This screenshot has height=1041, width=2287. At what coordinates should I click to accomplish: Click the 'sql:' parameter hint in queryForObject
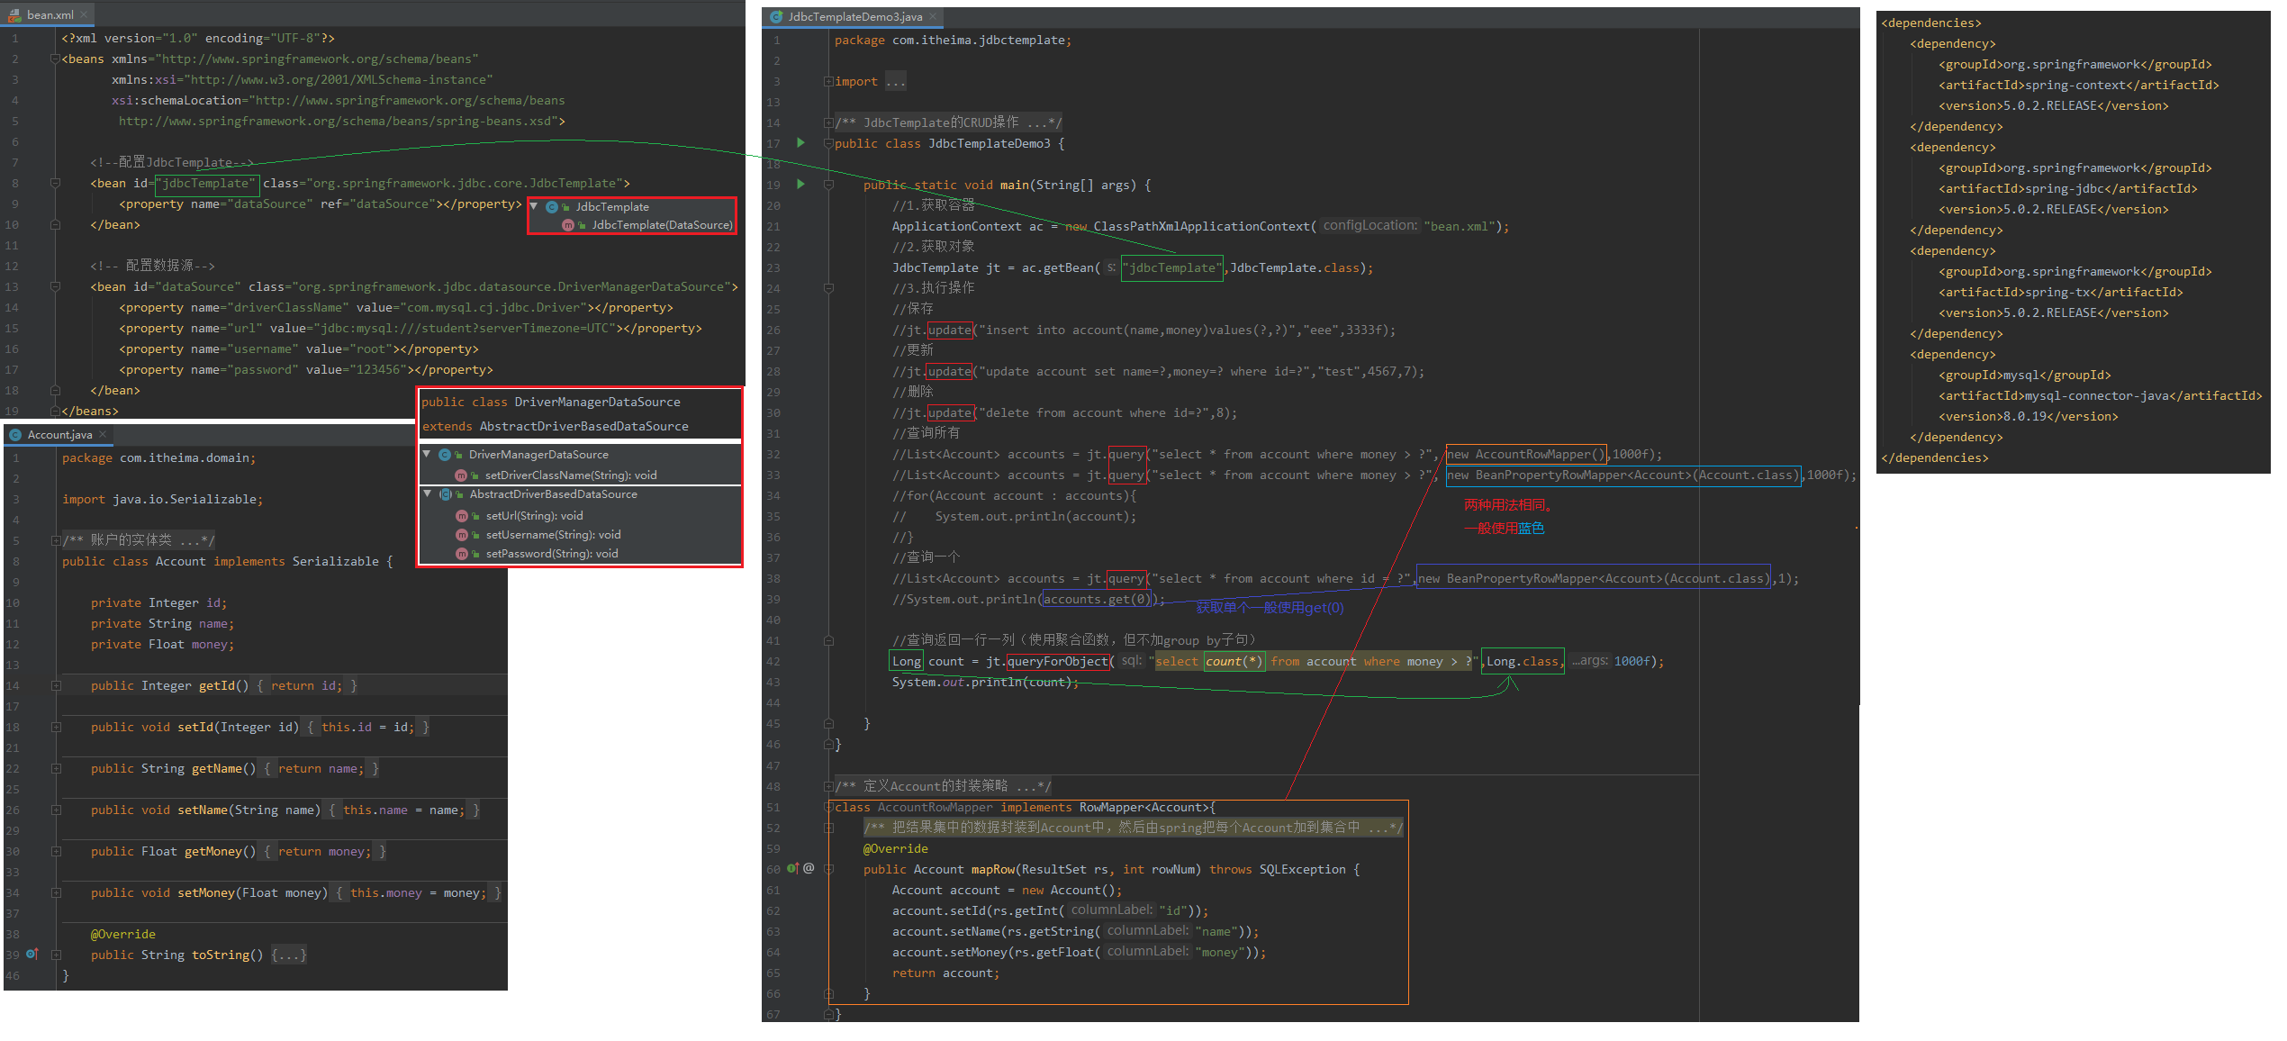[1131, 661]
